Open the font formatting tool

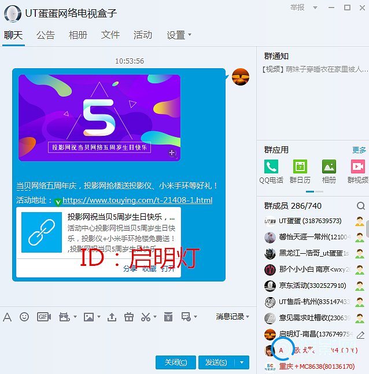pyautogui.click(x=7, y=317)
